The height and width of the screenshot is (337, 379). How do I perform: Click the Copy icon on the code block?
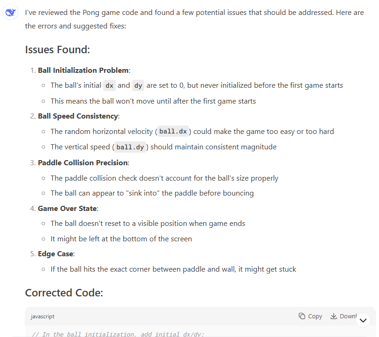click(302, 316)
